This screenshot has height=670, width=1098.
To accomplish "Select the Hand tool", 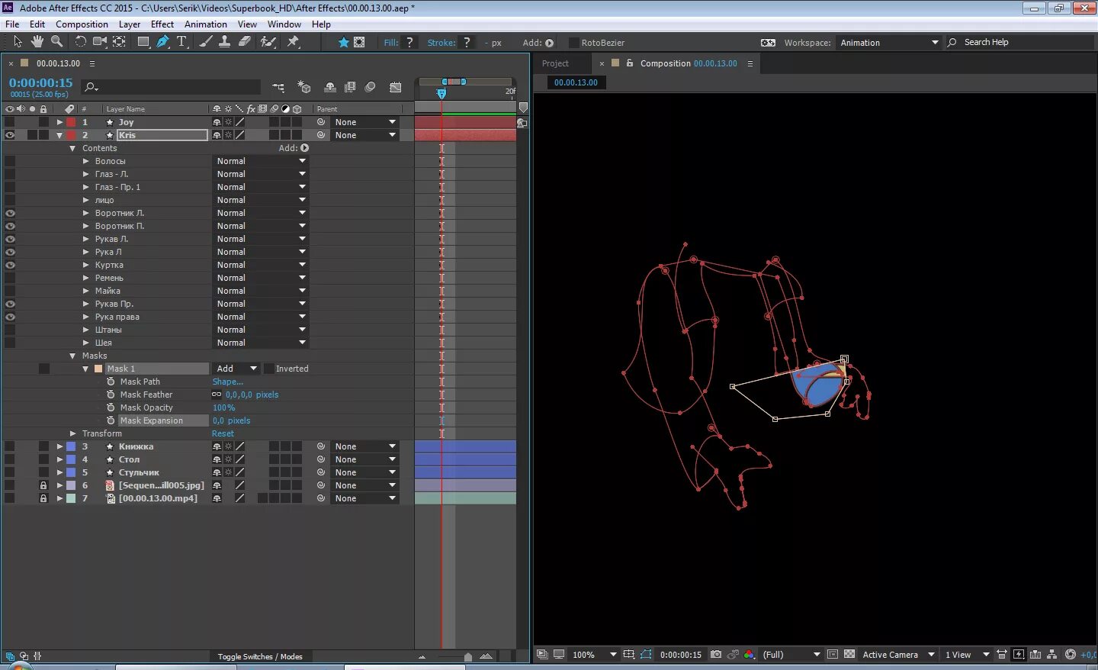I will (x=37, y=42).
